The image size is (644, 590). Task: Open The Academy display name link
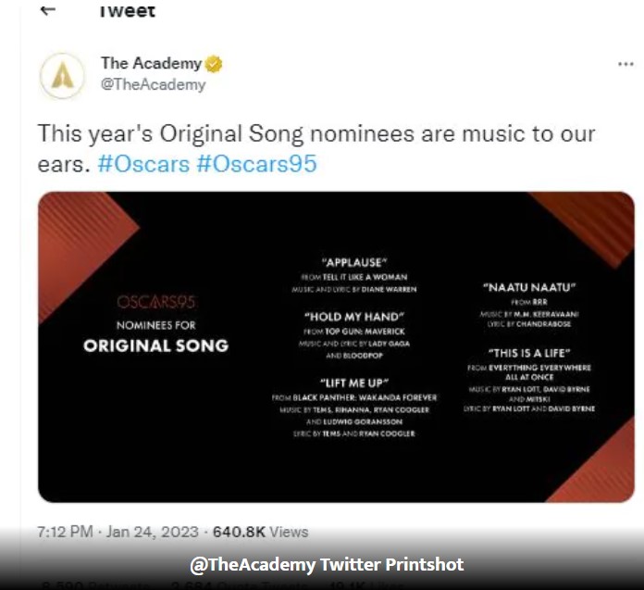(x=151, y=63)
